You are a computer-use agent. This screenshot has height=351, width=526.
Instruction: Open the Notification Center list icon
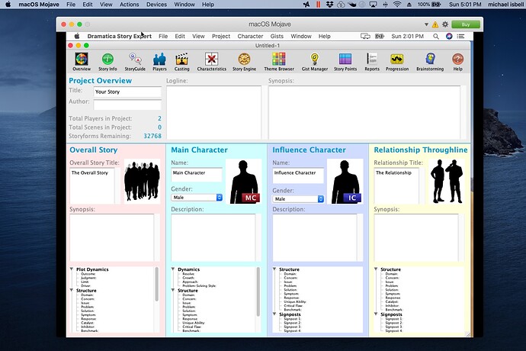point(460,37)
